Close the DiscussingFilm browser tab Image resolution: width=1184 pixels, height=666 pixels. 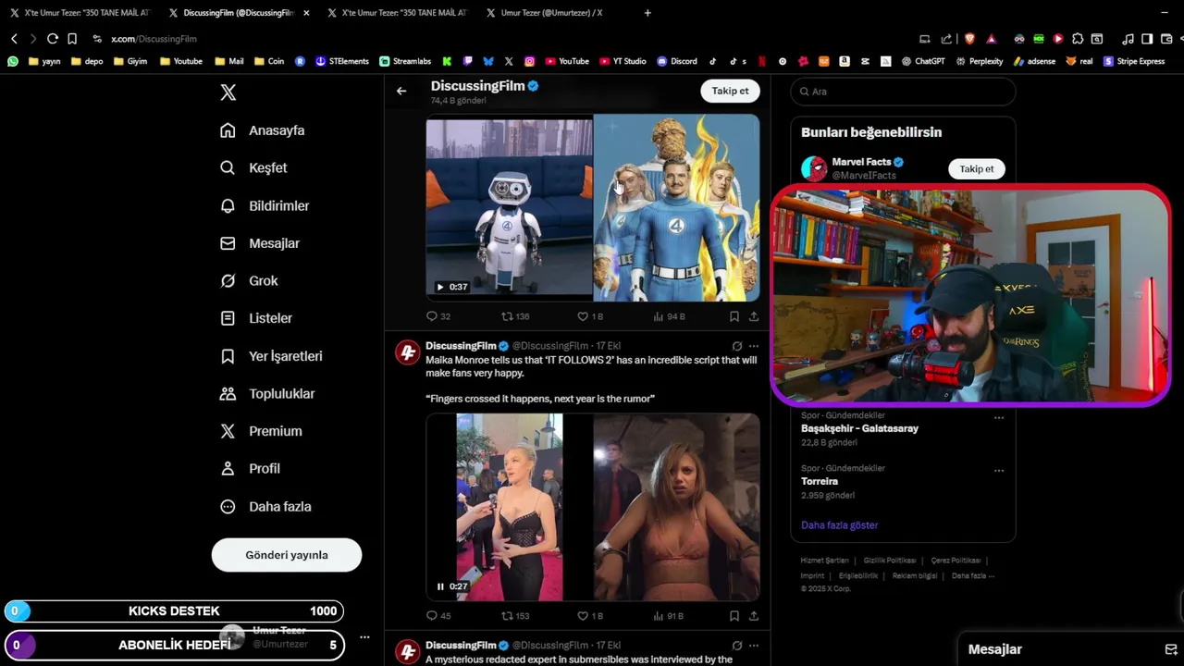306,13
